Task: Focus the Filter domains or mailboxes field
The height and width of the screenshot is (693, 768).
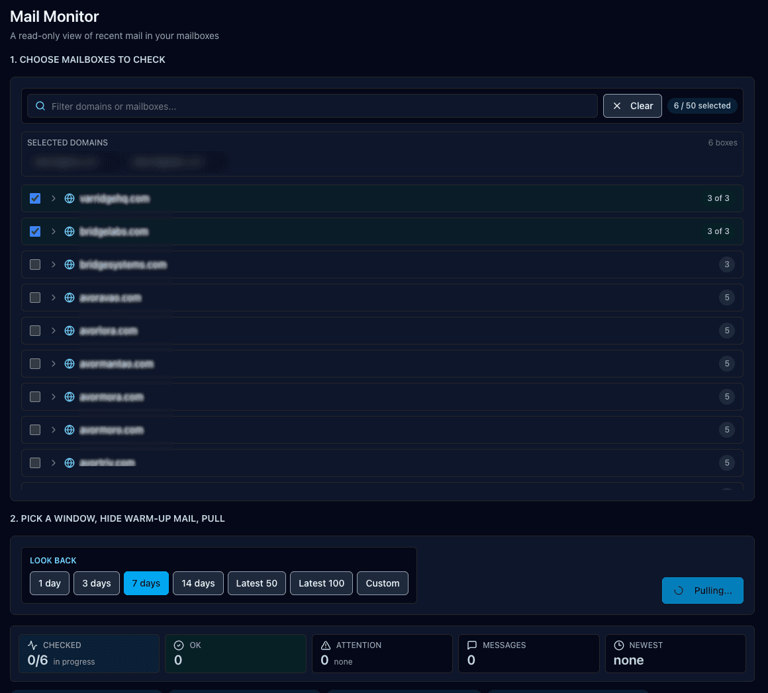Action: pyautogui.click(x=312, y=106)
